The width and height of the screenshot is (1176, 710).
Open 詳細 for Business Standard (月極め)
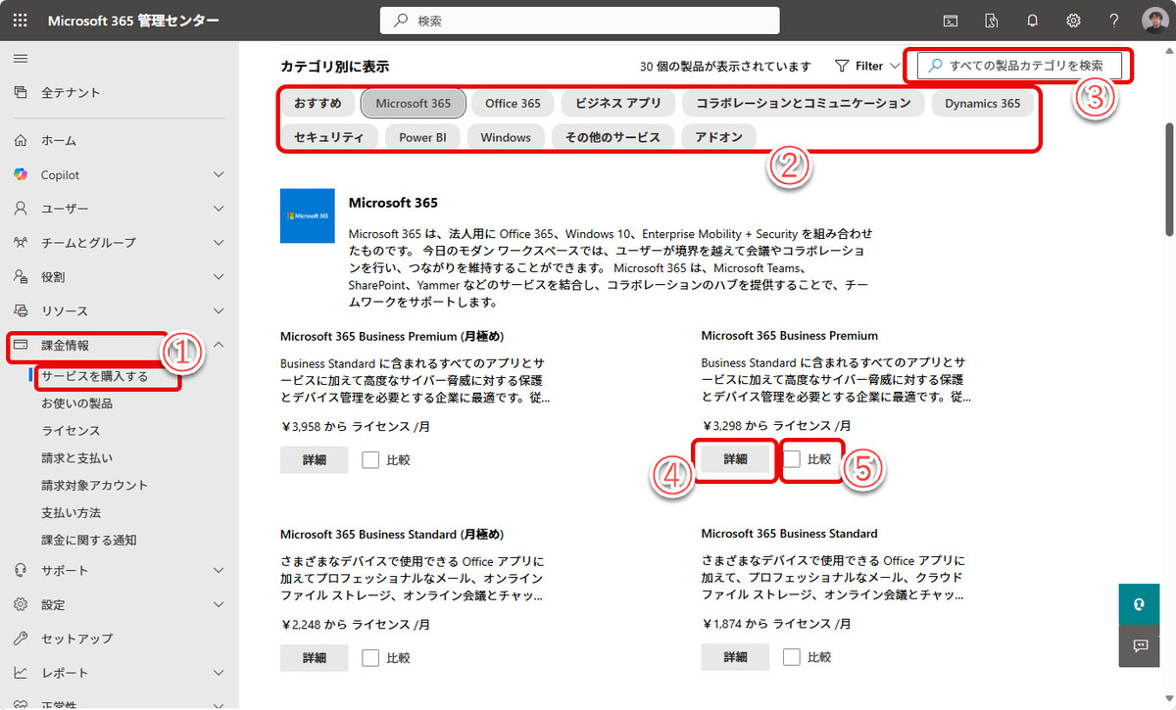[x=314, y=658]
